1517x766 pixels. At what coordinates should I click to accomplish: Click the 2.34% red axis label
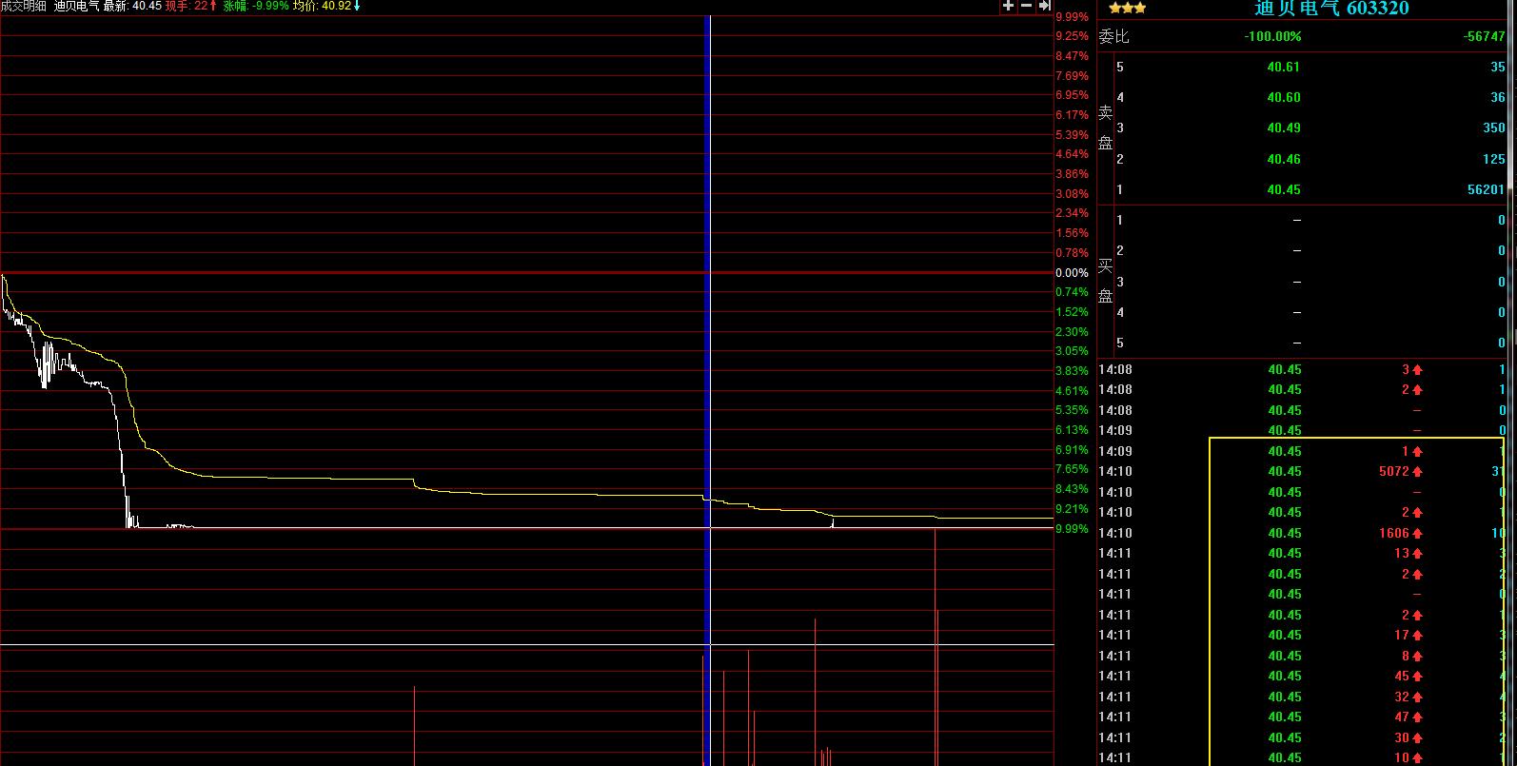click(1073, 213)
